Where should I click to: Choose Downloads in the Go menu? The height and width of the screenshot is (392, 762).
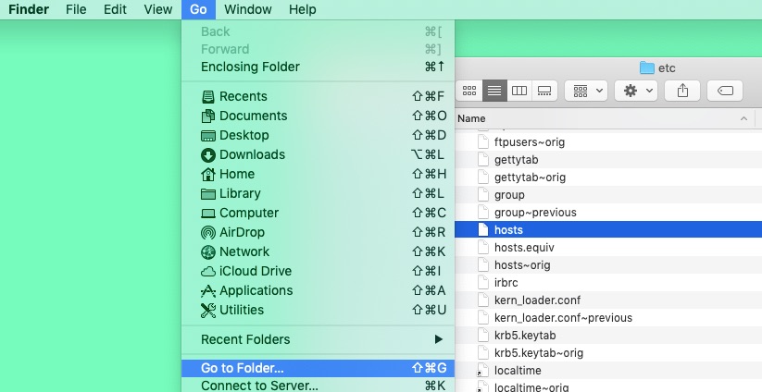click(x=252, y=154)
